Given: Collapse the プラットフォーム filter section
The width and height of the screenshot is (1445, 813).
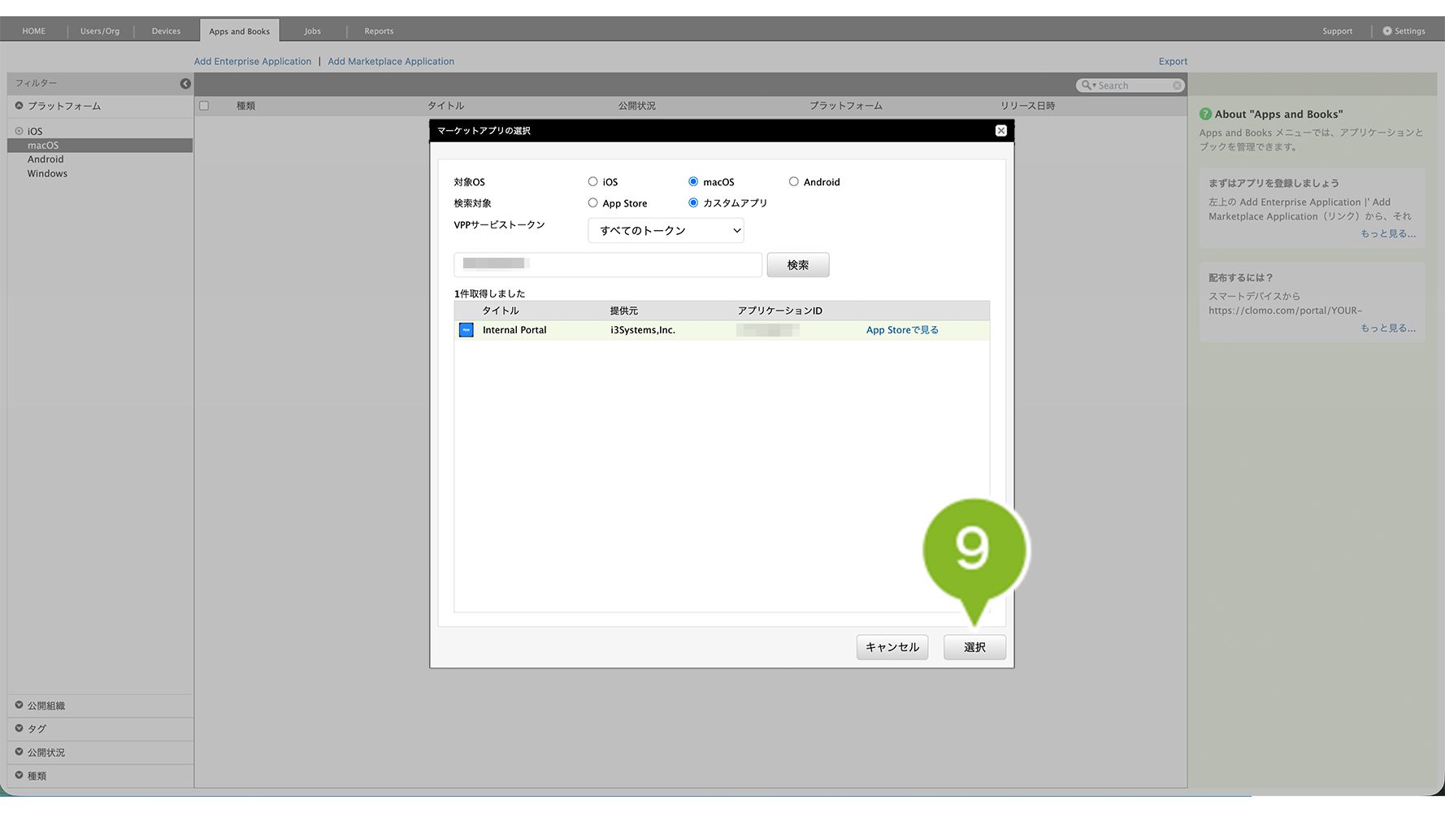Looking at the screenshot, I should pyautogui.click(x=19, y=106).
